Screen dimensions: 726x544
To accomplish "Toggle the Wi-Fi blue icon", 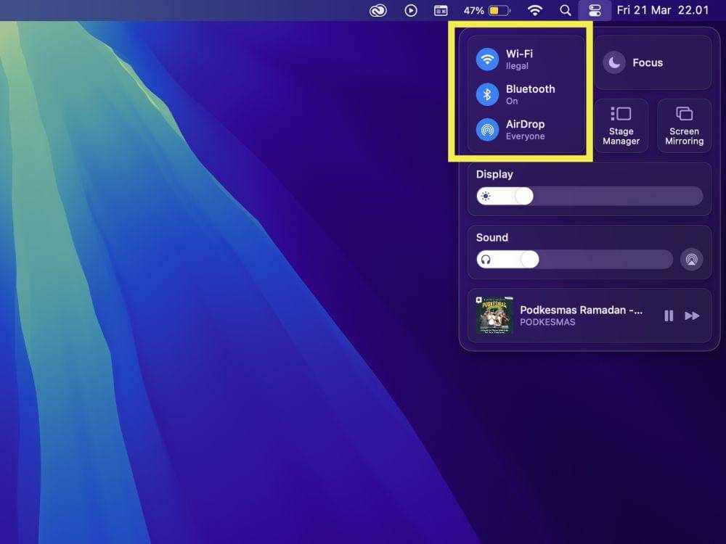I will [487, 59].
